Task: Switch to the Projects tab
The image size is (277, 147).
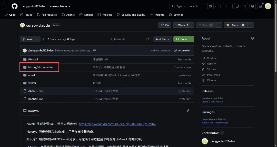Action: point(105,15)
